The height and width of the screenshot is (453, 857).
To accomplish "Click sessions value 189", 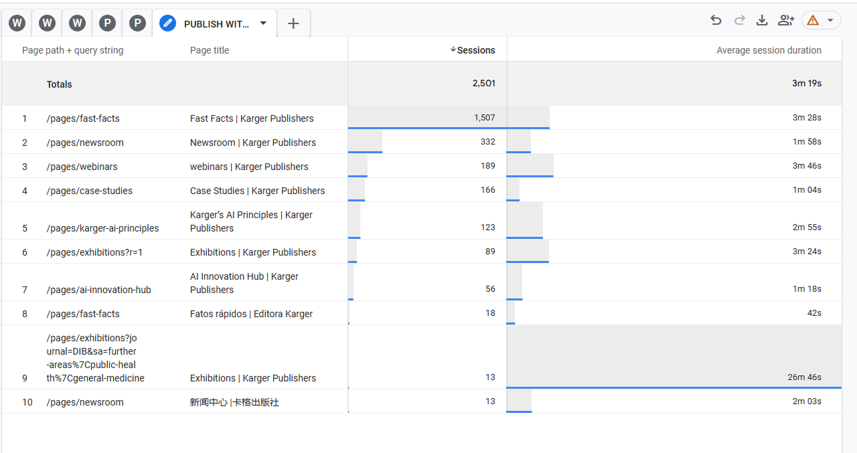I will coord(488,166).
